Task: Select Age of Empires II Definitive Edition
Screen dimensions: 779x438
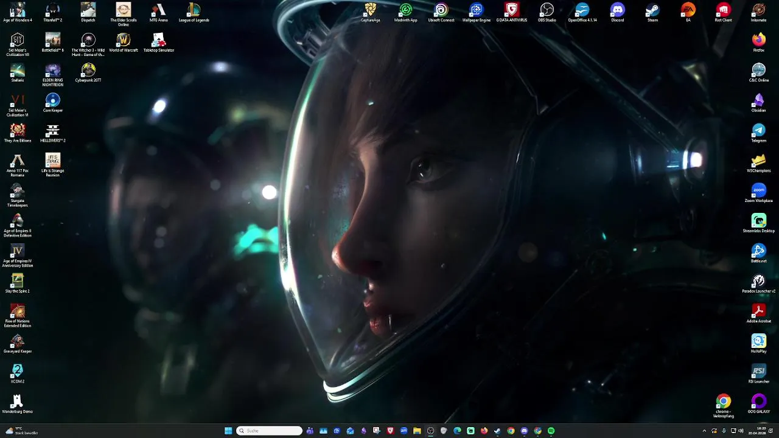Action: point(18,225)
